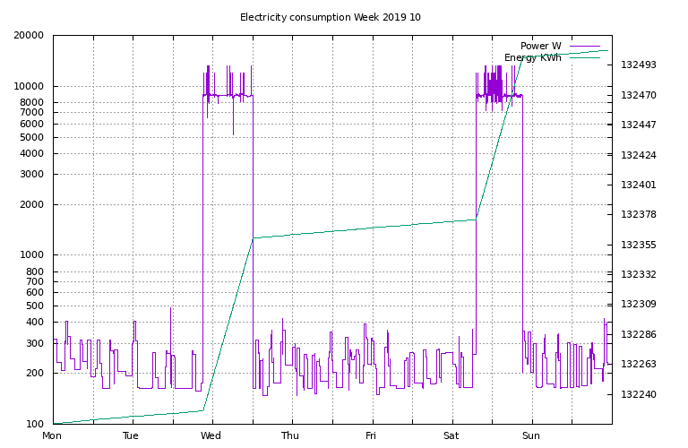The image size is (688, 448).
Task: Select the 2000 tick label on the left axis
Action: pos(32,204)
